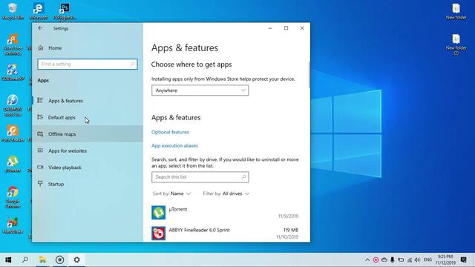Select the Google Chrome desktop icon
475x267 pixels.
[13, 197]
